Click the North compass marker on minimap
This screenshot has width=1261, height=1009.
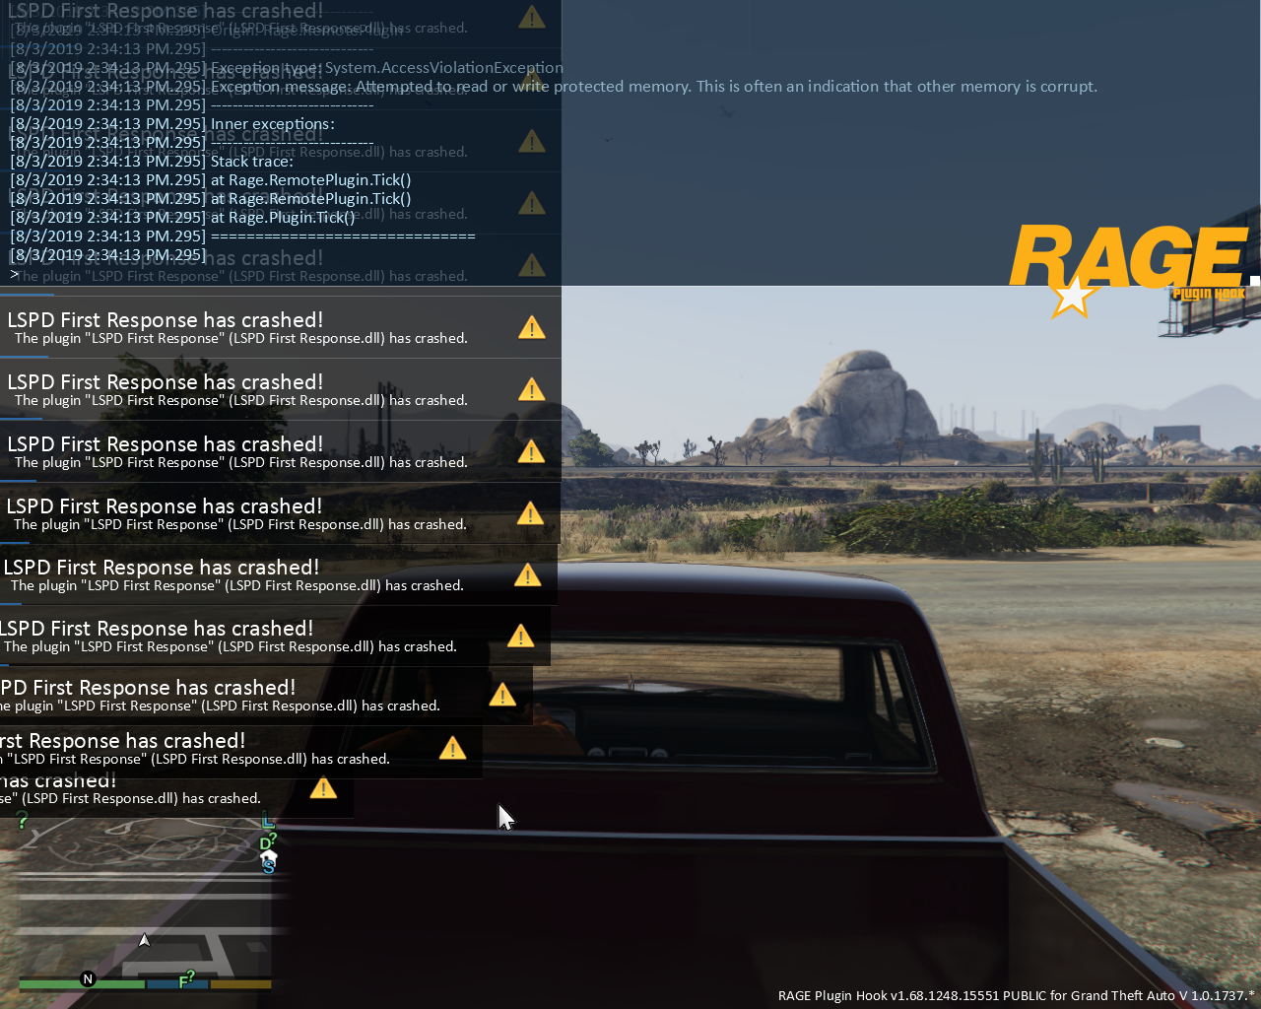pos(88,978)
